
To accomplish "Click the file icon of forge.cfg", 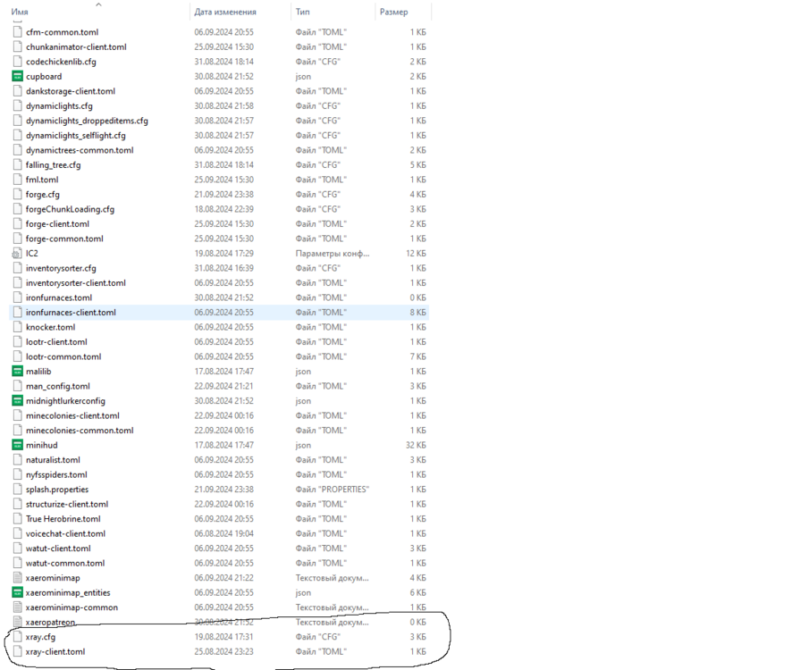I will point(18,195).
